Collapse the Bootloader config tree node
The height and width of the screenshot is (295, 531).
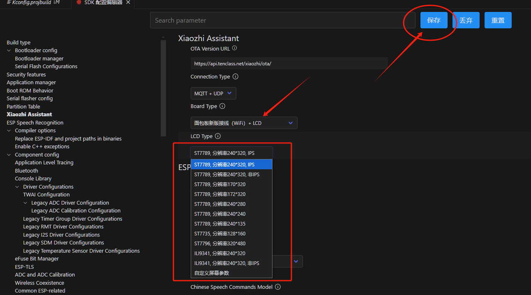pyautogui.click(x=9, y=51)
